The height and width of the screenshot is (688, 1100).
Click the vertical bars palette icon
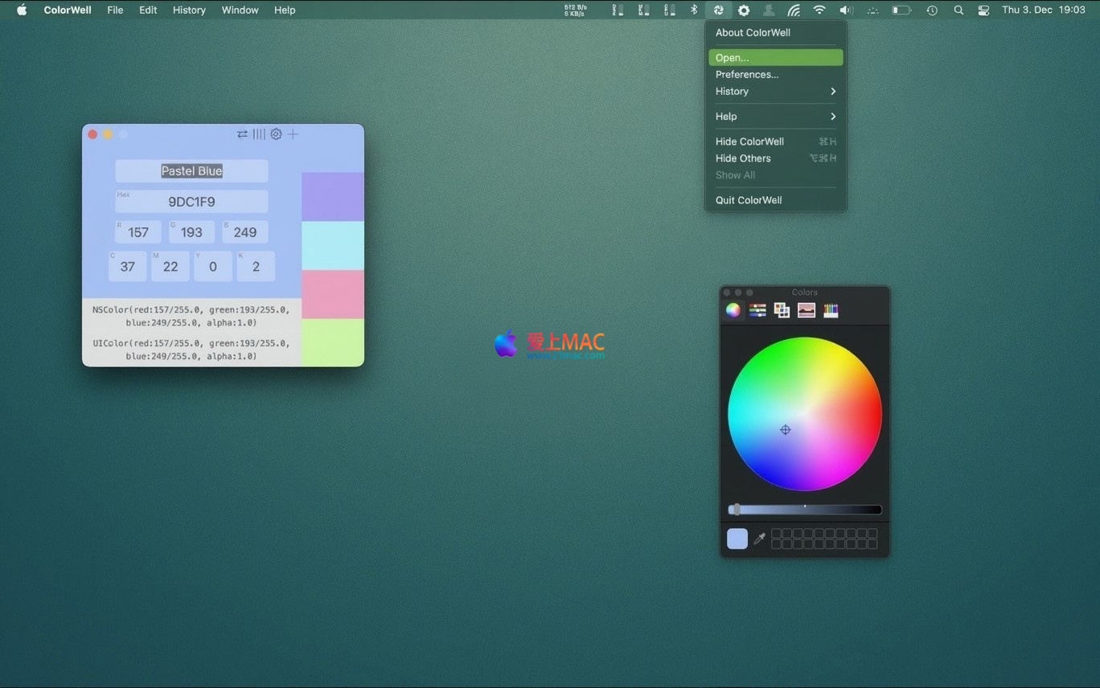pyautogui.click(x=259, y=134)
